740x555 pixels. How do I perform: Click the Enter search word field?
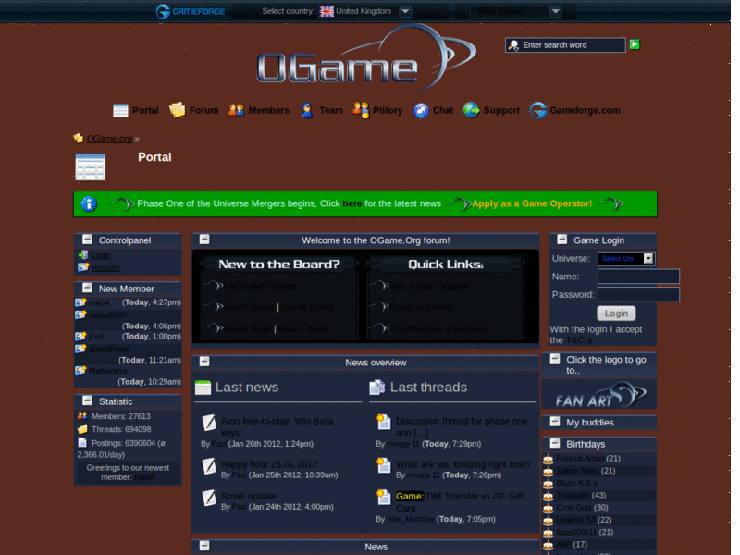(565, 44)
